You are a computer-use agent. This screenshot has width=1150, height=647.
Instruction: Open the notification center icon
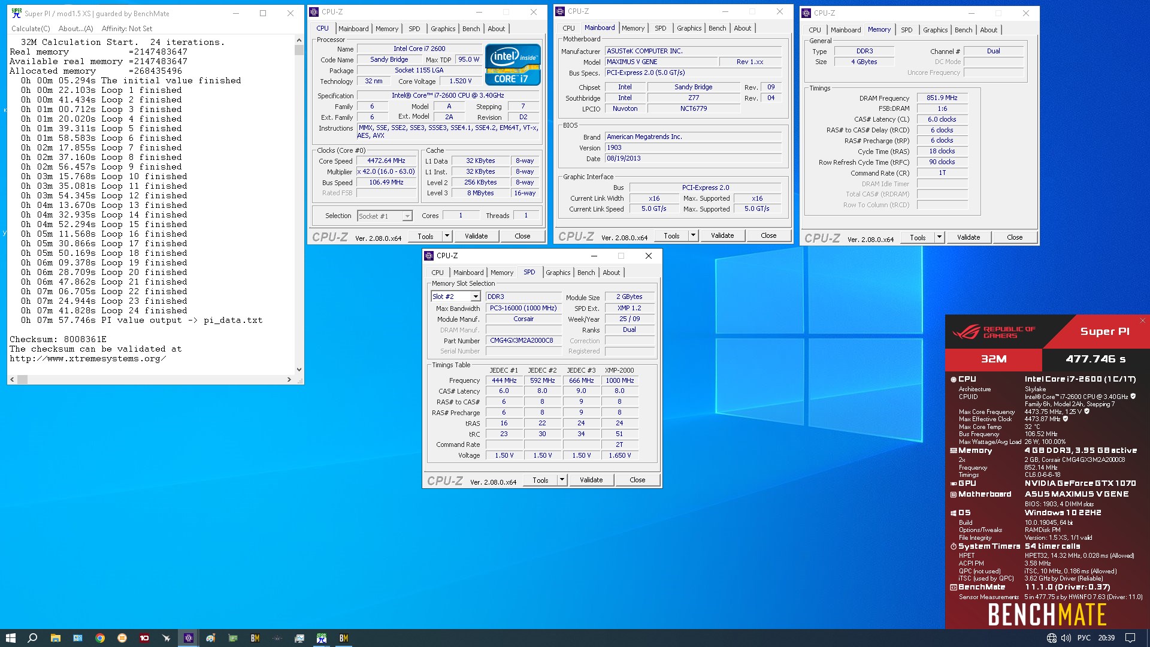click(x=1130, y=638)
